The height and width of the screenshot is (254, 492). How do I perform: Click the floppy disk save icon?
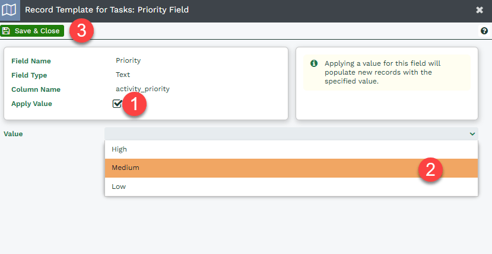tap(6, 31)
